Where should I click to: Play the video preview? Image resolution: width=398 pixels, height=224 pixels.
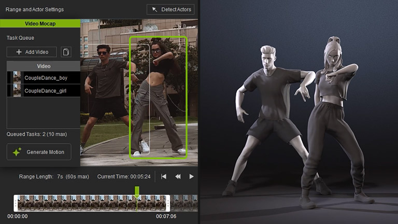191,177
